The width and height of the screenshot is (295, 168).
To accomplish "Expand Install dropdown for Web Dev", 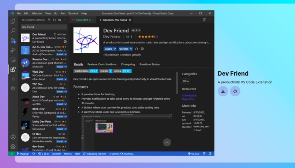I will pos(66,79).
